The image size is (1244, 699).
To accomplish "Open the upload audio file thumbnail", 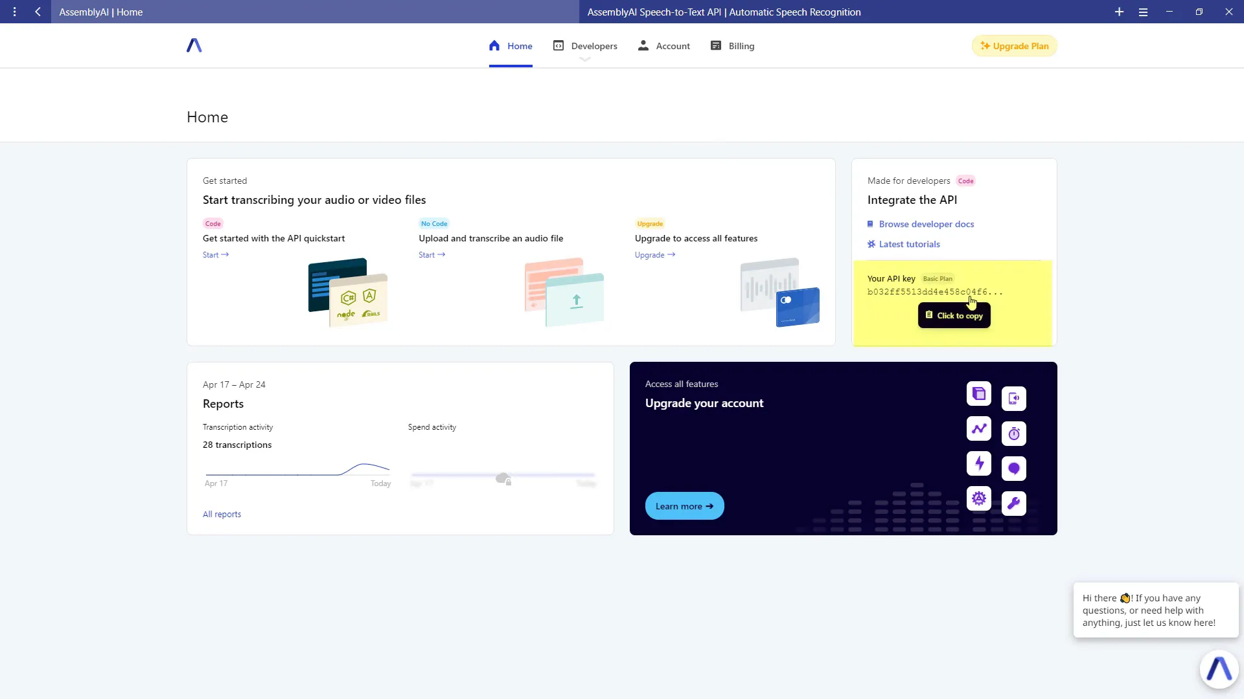I will 564,292.
